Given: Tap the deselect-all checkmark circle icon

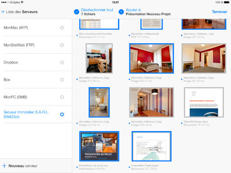Looking at the screenshot, I should (x=77, y=12).
